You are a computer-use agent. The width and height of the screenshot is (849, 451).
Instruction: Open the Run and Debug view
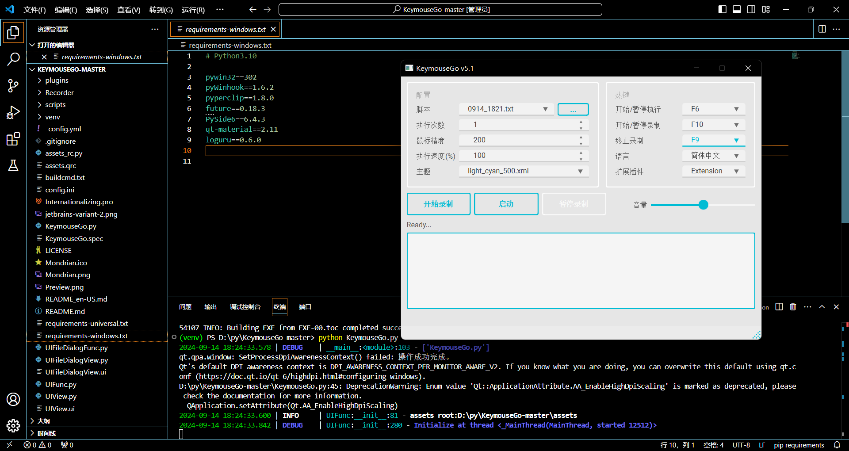click(x=13, y=112)
